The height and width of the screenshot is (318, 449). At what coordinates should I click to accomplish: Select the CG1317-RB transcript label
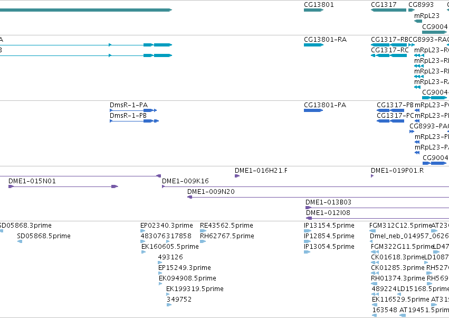click(x=389, y=39)
